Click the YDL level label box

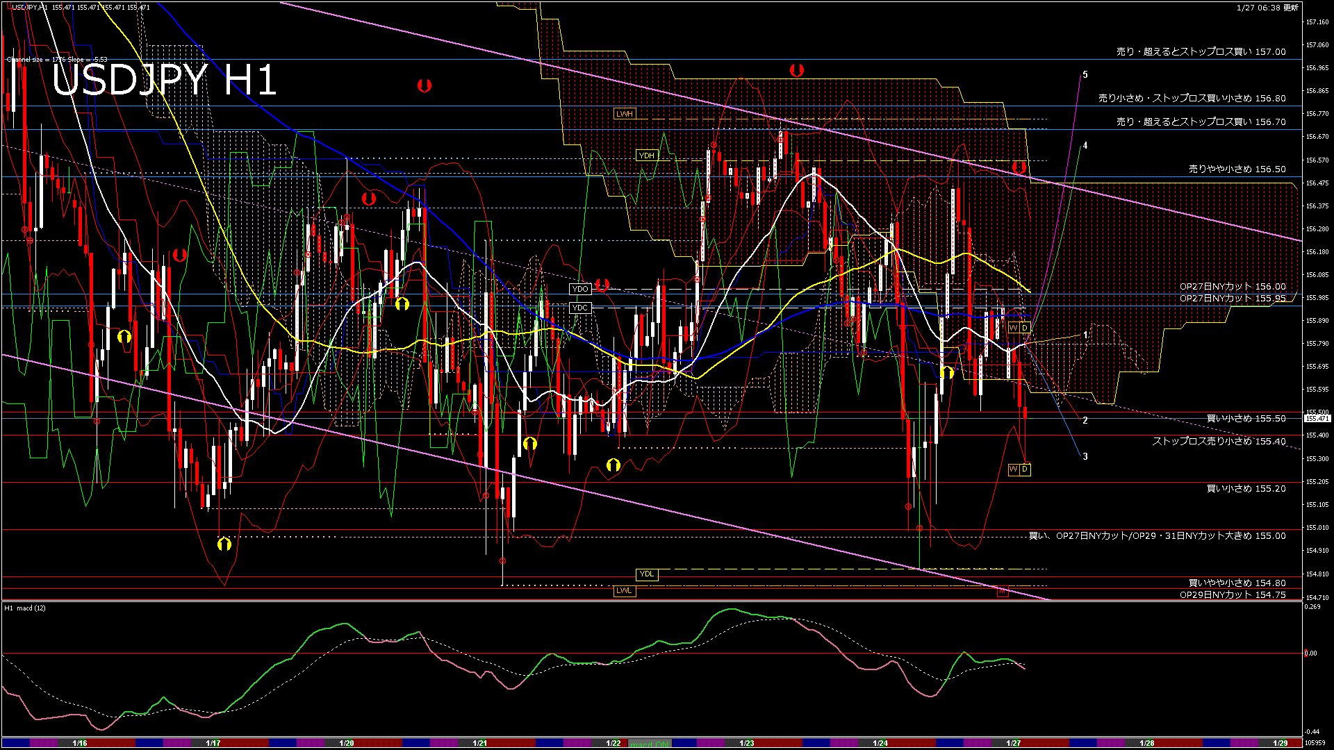tap(646, 574)
